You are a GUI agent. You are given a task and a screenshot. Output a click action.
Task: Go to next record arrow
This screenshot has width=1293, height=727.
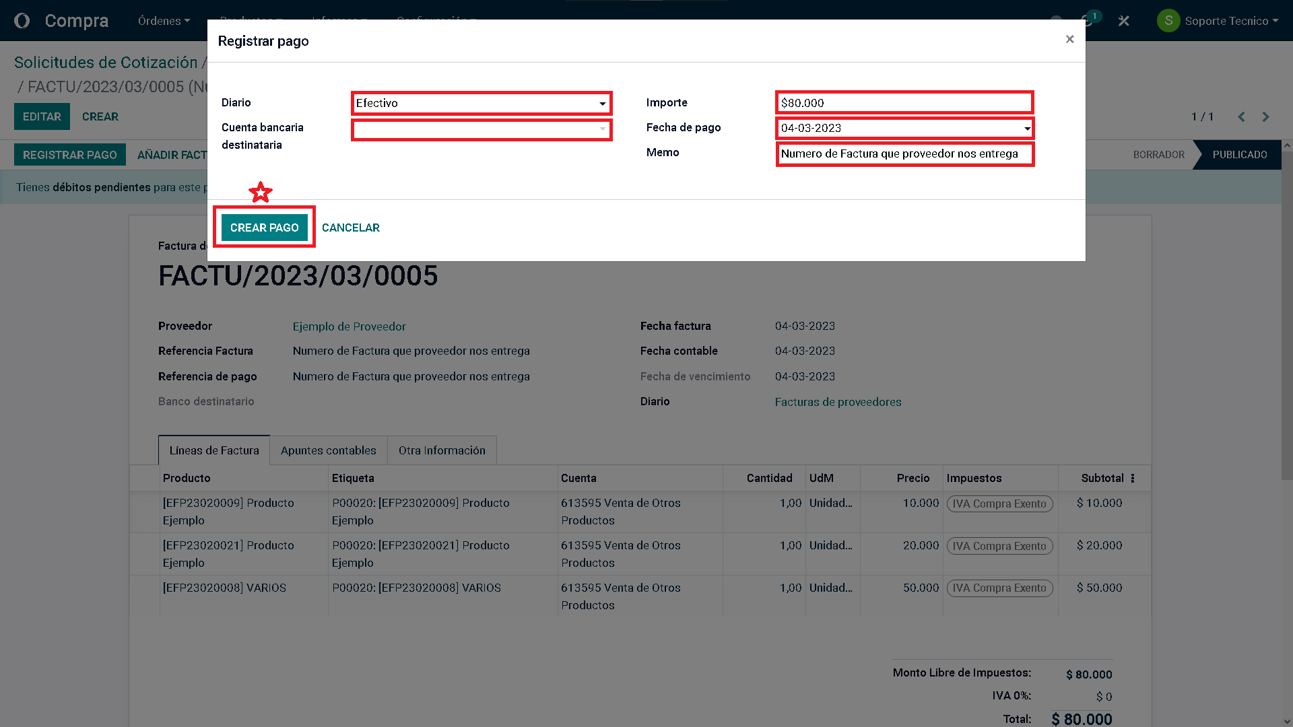[x=1265, y=117]
